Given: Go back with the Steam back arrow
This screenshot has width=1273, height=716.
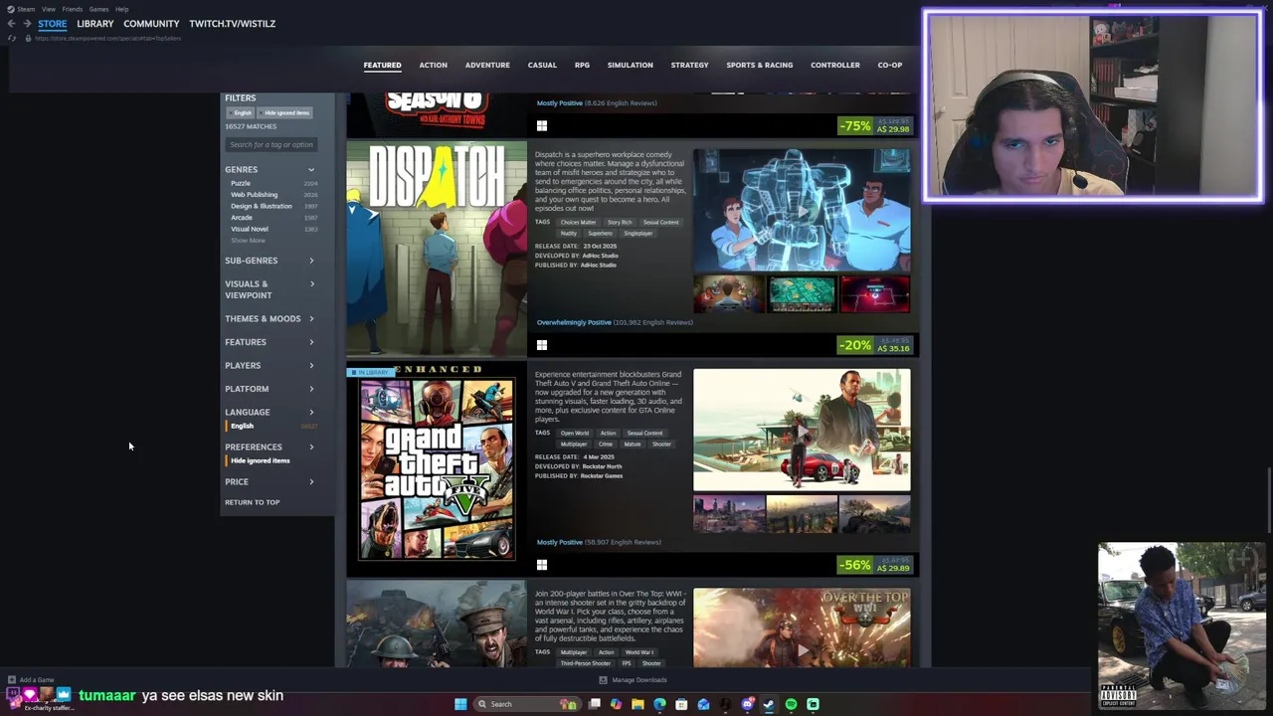Looking at the screenshot, I should click(11, 24).
